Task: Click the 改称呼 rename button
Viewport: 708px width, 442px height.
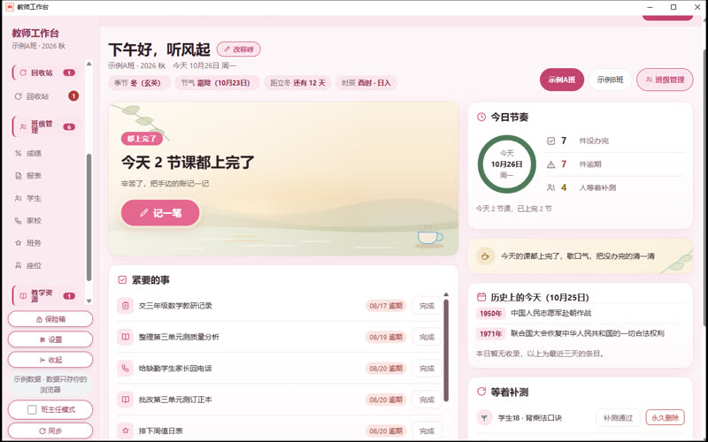Action: [238, 50]
